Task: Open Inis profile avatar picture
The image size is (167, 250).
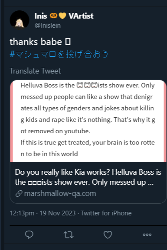Action: [20, 20]
